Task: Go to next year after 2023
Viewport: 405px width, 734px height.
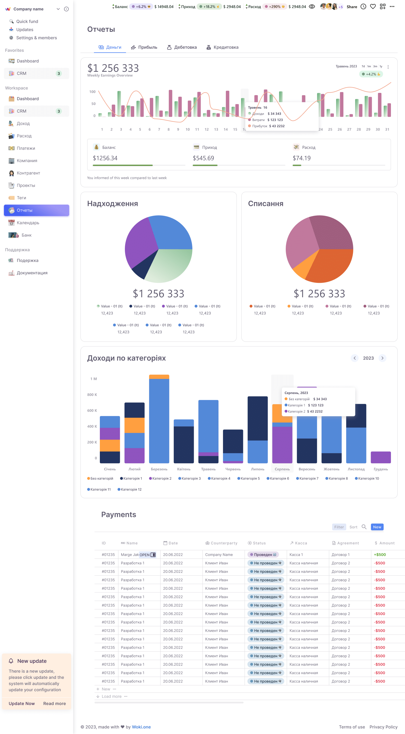Action: click(x=382, y=358)
